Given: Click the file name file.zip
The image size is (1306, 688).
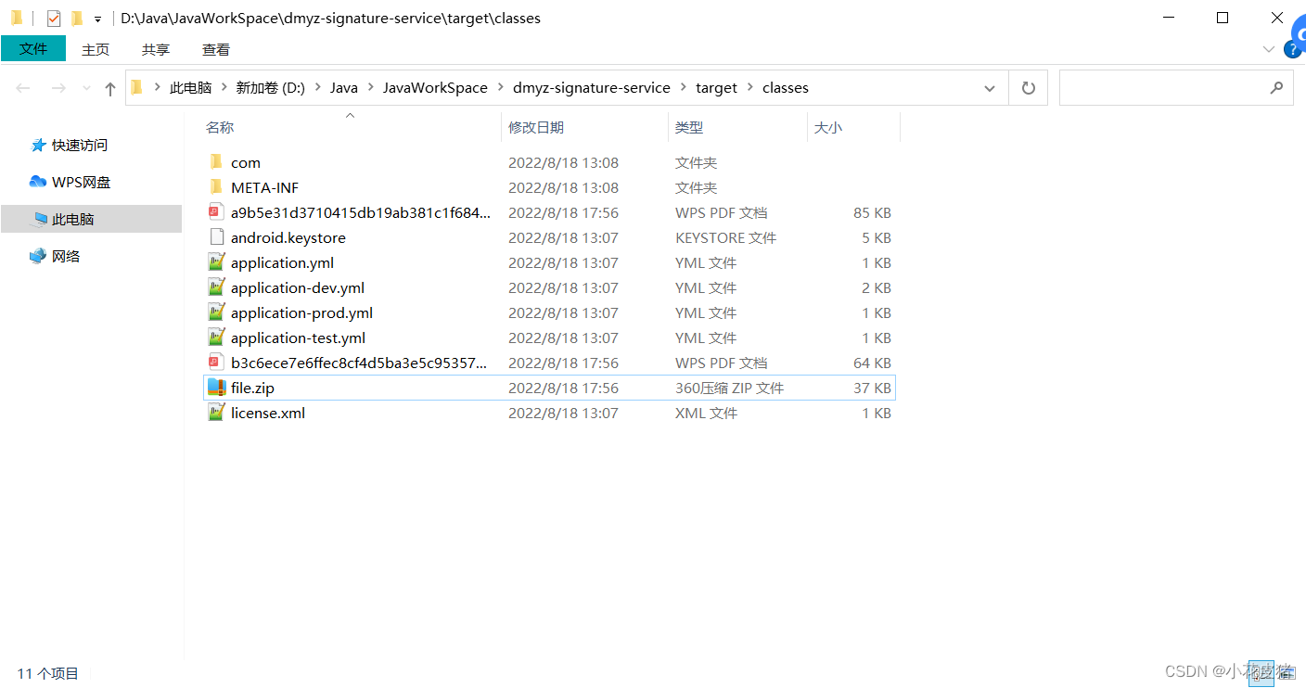Looking at the screenshot, I should coord(252,388).
